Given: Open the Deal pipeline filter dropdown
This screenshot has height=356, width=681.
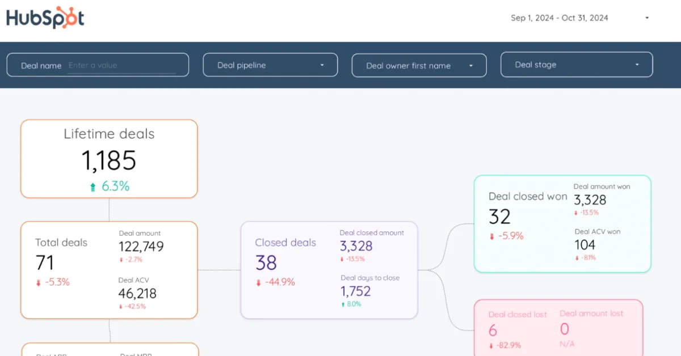Looking at the screenshot, I should pos(270,65).
